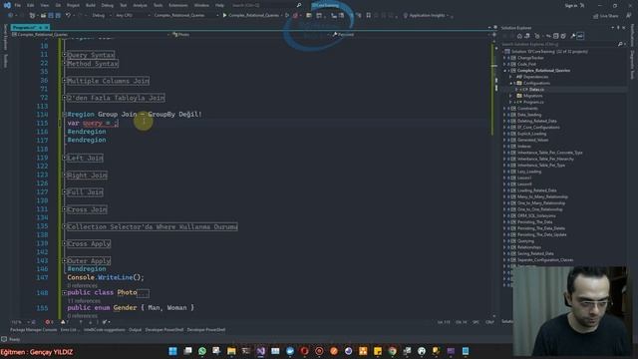Image resolution: width=638 pixels, height=359 pixels.
Task: Click the editor vertical scrollbar
Action: 494,179
